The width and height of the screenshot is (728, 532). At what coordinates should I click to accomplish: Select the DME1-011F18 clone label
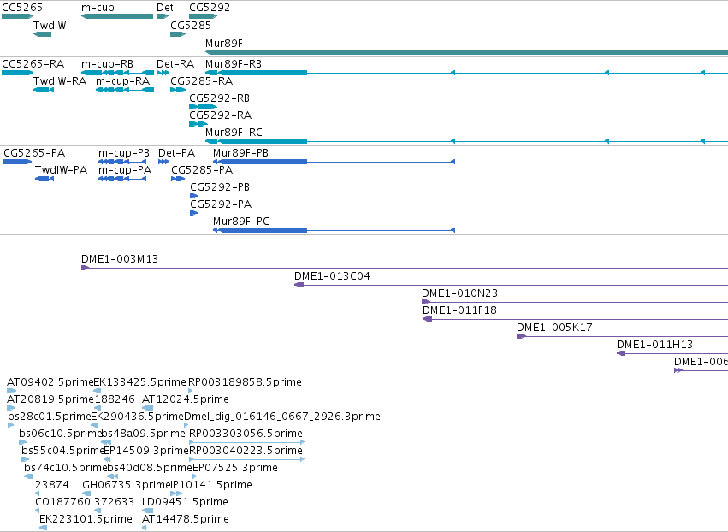click(459, 311)
